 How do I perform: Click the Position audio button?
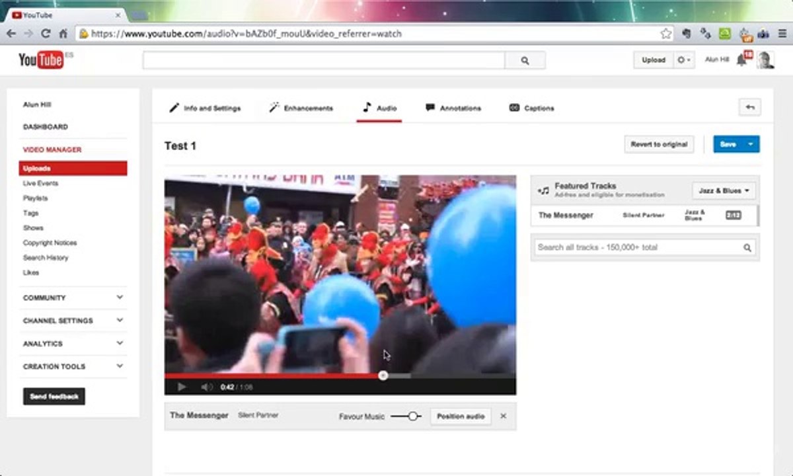pyautogui.click(x=461, y=416)
